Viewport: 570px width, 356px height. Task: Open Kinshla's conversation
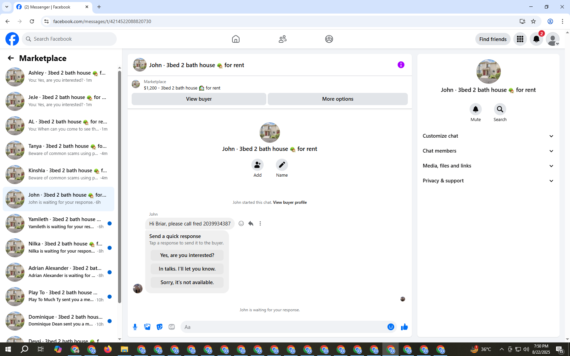[58, 175]
